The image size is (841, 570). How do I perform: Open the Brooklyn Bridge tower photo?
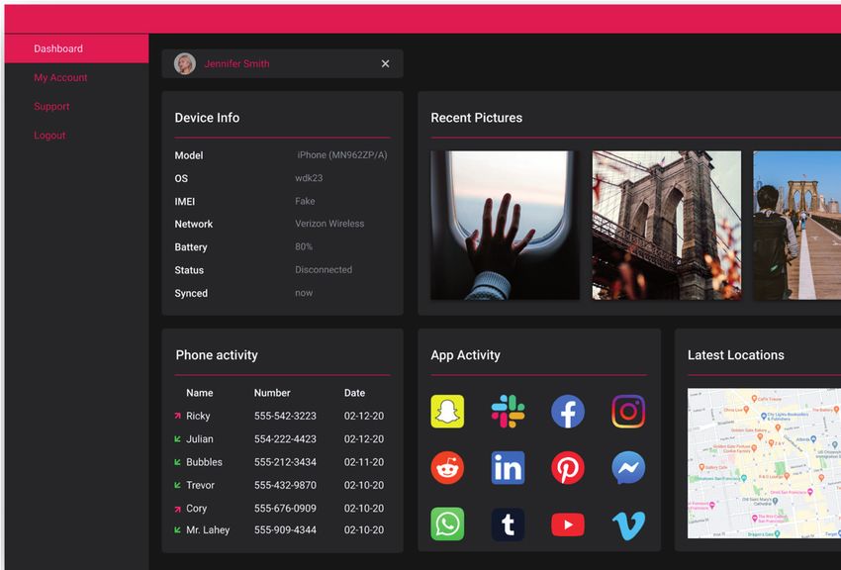(x=667, y=226)
